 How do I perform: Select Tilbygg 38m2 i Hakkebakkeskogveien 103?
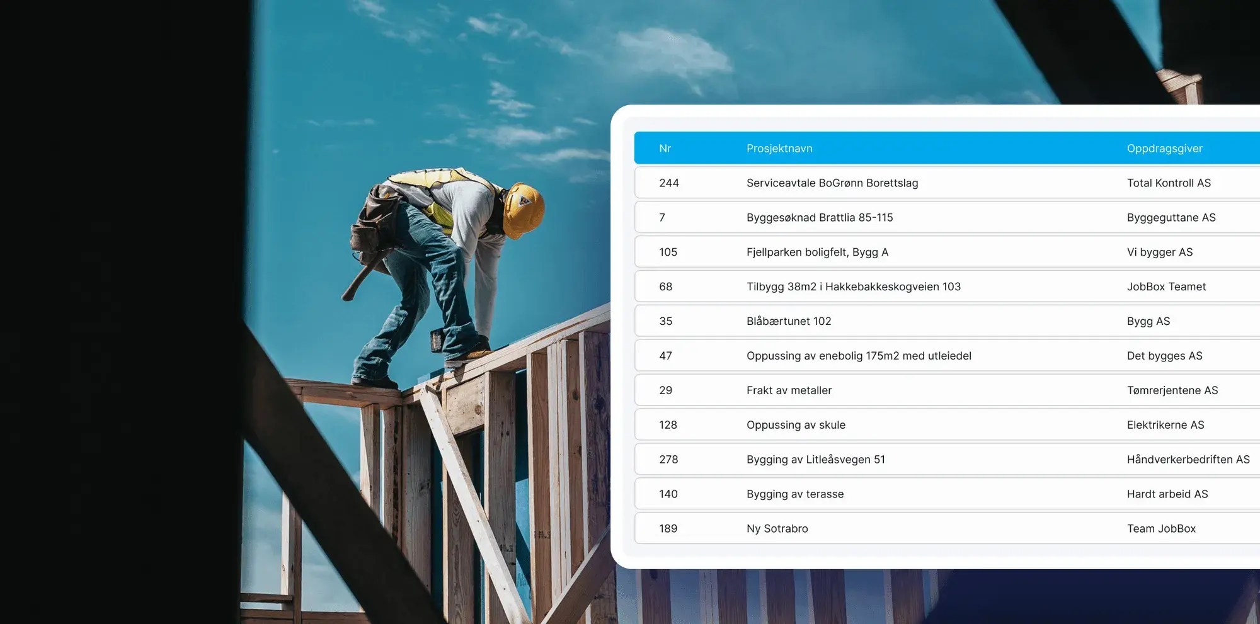click(853, 287)
